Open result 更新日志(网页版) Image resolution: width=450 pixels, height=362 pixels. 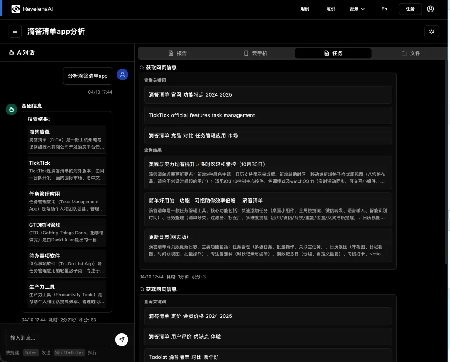[x=268, y=245]
